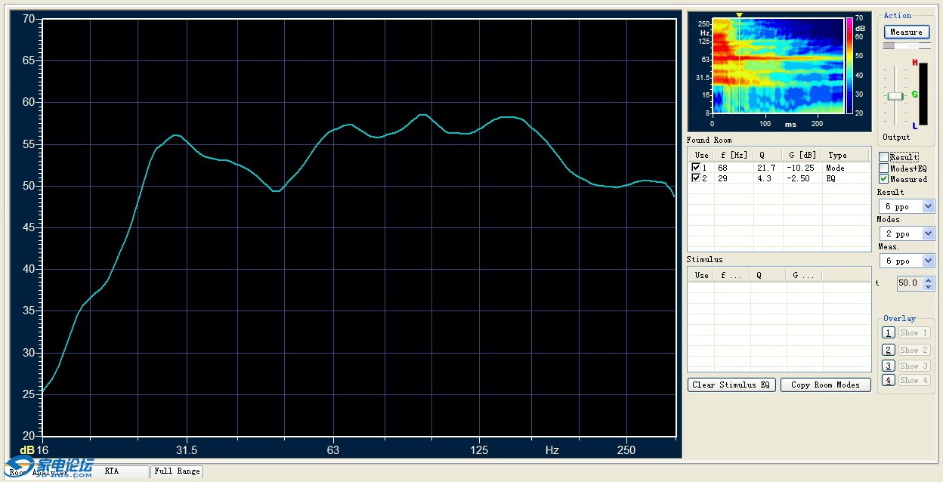Viewport: 943px width, 482px height.
Task: Click the Stimulus table 'G ...' header
Action: 805,275
